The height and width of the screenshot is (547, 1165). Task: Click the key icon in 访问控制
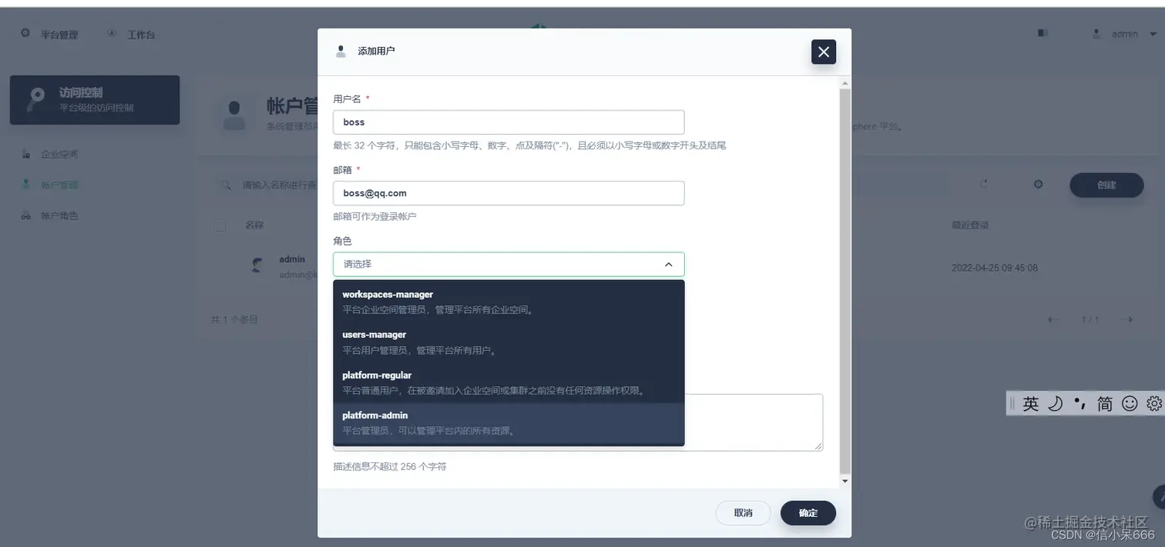36,100
